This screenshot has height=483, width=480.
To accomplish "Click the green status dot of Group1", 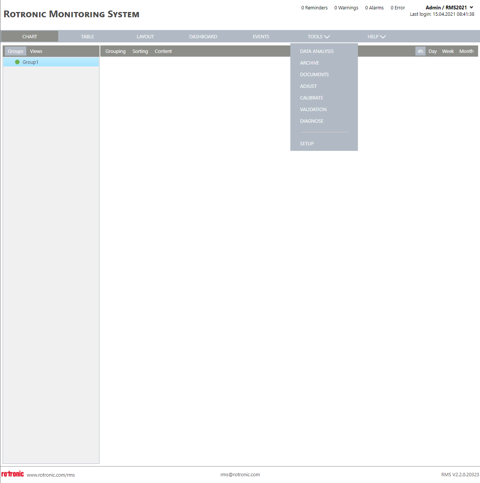I will (x=17, y=62).
